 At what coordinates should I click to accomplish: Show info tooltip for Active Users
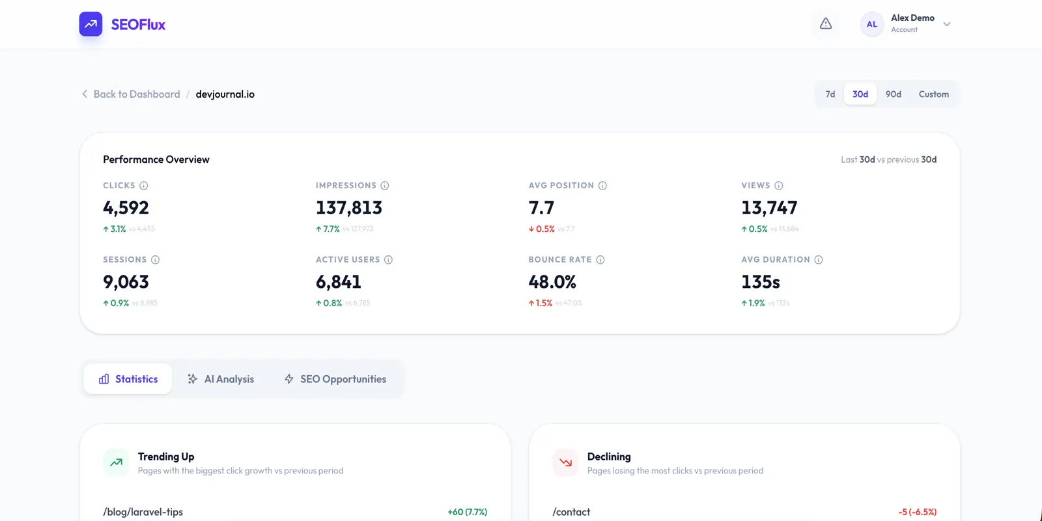pyautogui.click(x=388, y=260)
